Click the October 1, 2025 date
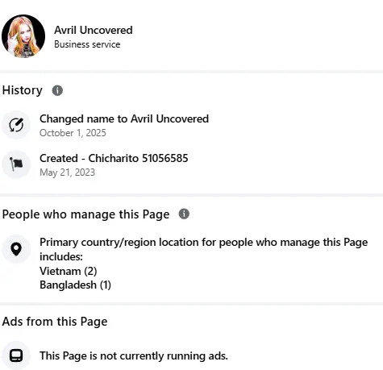Screen dimensions: 383x370 pos(73,133)
